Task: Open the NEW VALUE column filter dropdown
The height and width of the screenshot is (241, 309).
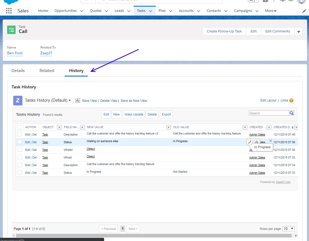Action: (168, 127)
